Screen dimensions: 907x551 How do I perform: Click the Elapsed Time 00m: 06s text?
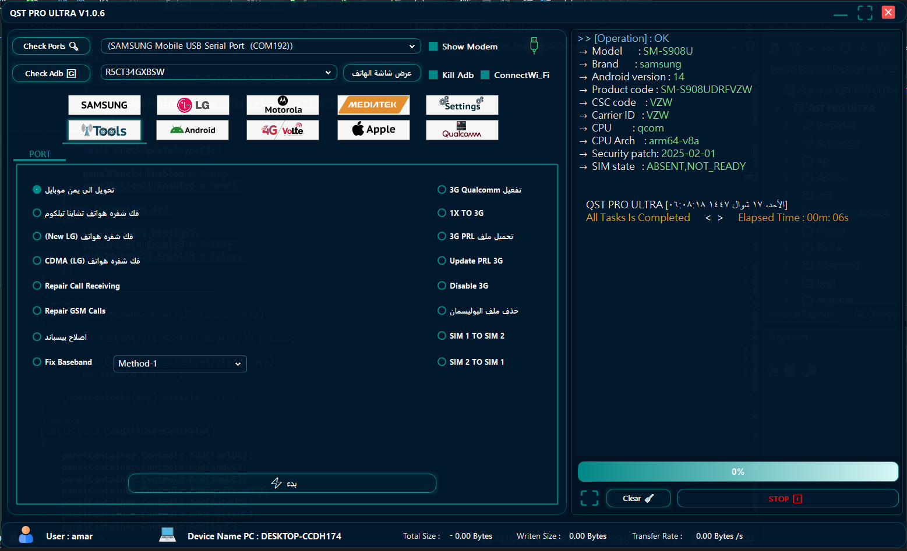793,218
